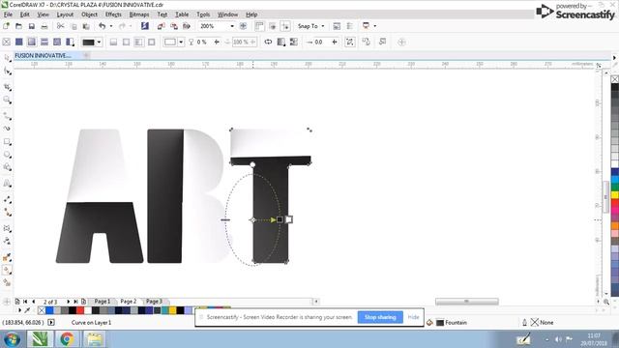This screenshot has width=619, height=348.
Task: Click the Import icon
Action: click(x=162, y=26)
